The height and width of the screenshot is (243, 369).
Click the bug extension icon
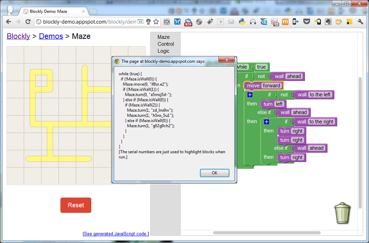point(210,22)
